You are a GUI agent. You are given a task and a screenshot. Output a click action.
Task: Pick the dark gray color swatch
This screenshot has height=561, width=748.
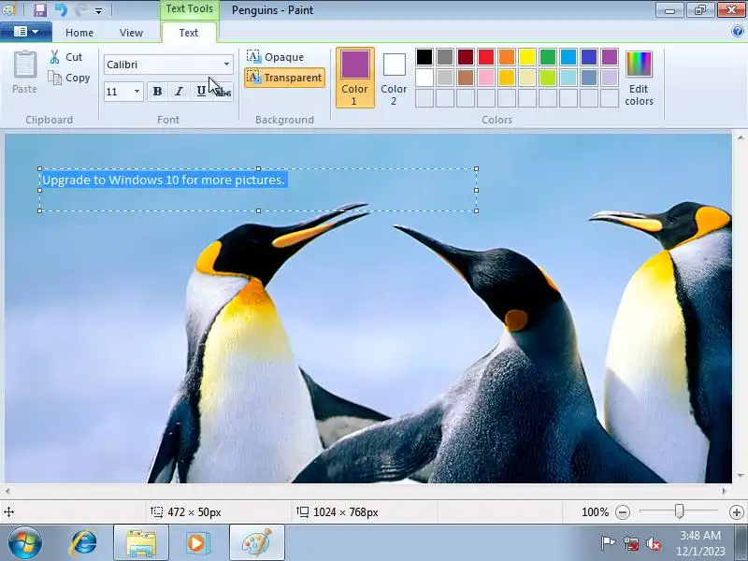click(x=445, y=57)
